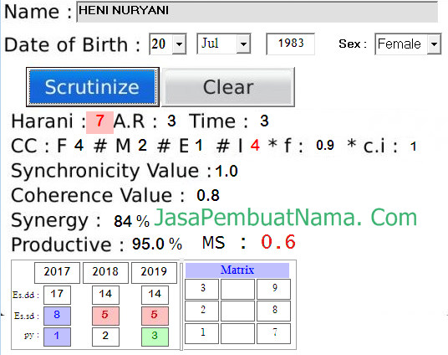Click the blue Es.sd cell 8
This screenshot has height=355, width=448.
(x=57, y=316)
